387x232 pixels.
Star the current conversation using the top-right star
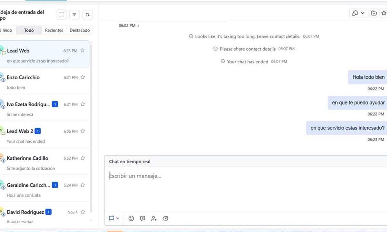click(x=384, y=13)
